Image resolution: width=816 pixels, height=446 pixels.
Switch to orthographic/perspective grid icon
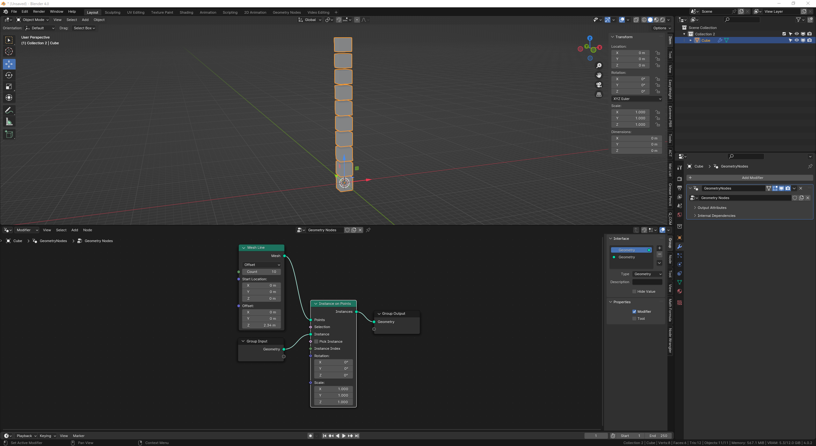[x=599, y=95]
